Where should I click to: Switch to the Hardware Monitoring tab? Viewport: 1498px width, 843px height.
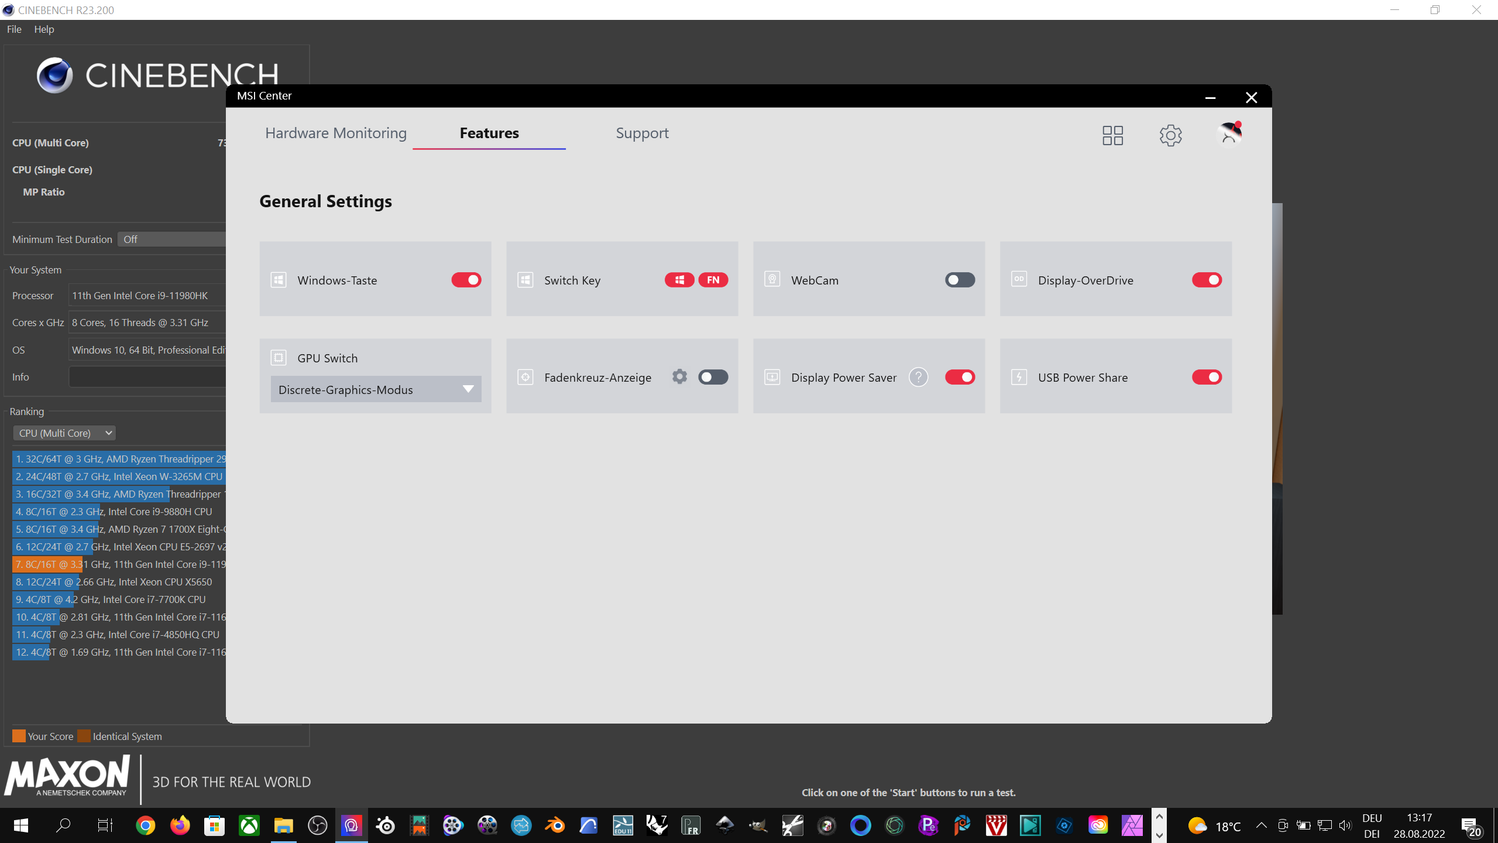335,133
